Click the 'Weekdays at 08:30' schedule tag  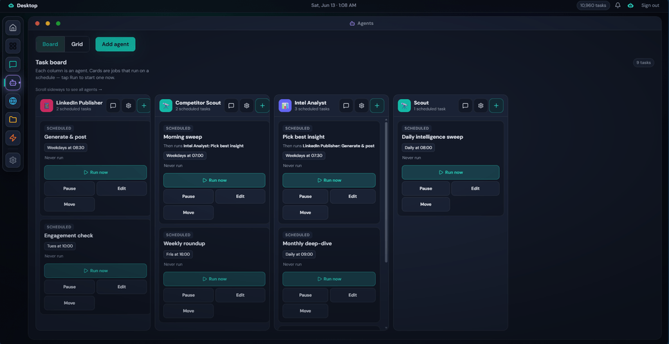(x=66, y=147)
